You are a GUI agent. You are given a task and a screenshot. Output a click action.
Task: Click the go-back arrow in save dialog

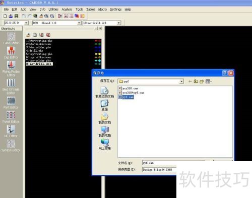tap(190, 81)
